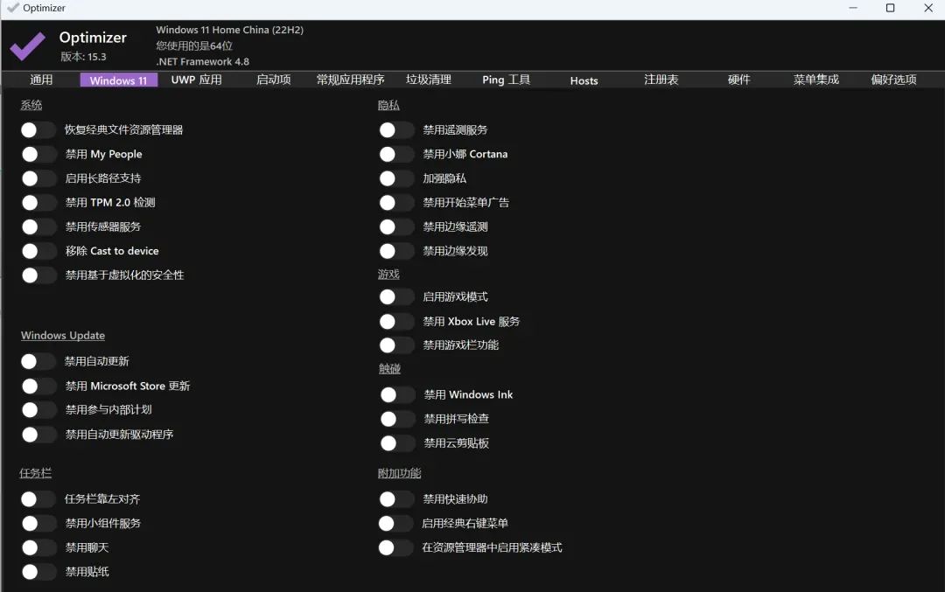Toggle 任务栏靠左对齐 switch
Viewport: 945px width, 592px height.
tap(38, 499)
